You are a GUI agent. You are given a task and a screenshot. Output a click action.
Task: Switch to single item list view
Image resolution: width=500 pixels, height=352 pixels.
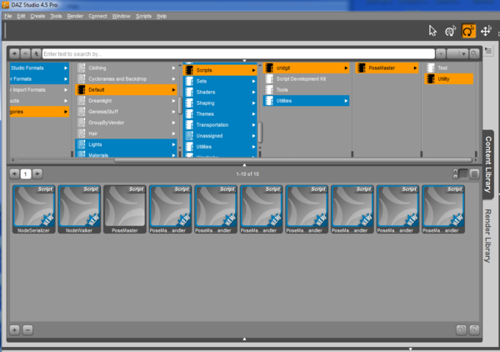coord(474,174)
